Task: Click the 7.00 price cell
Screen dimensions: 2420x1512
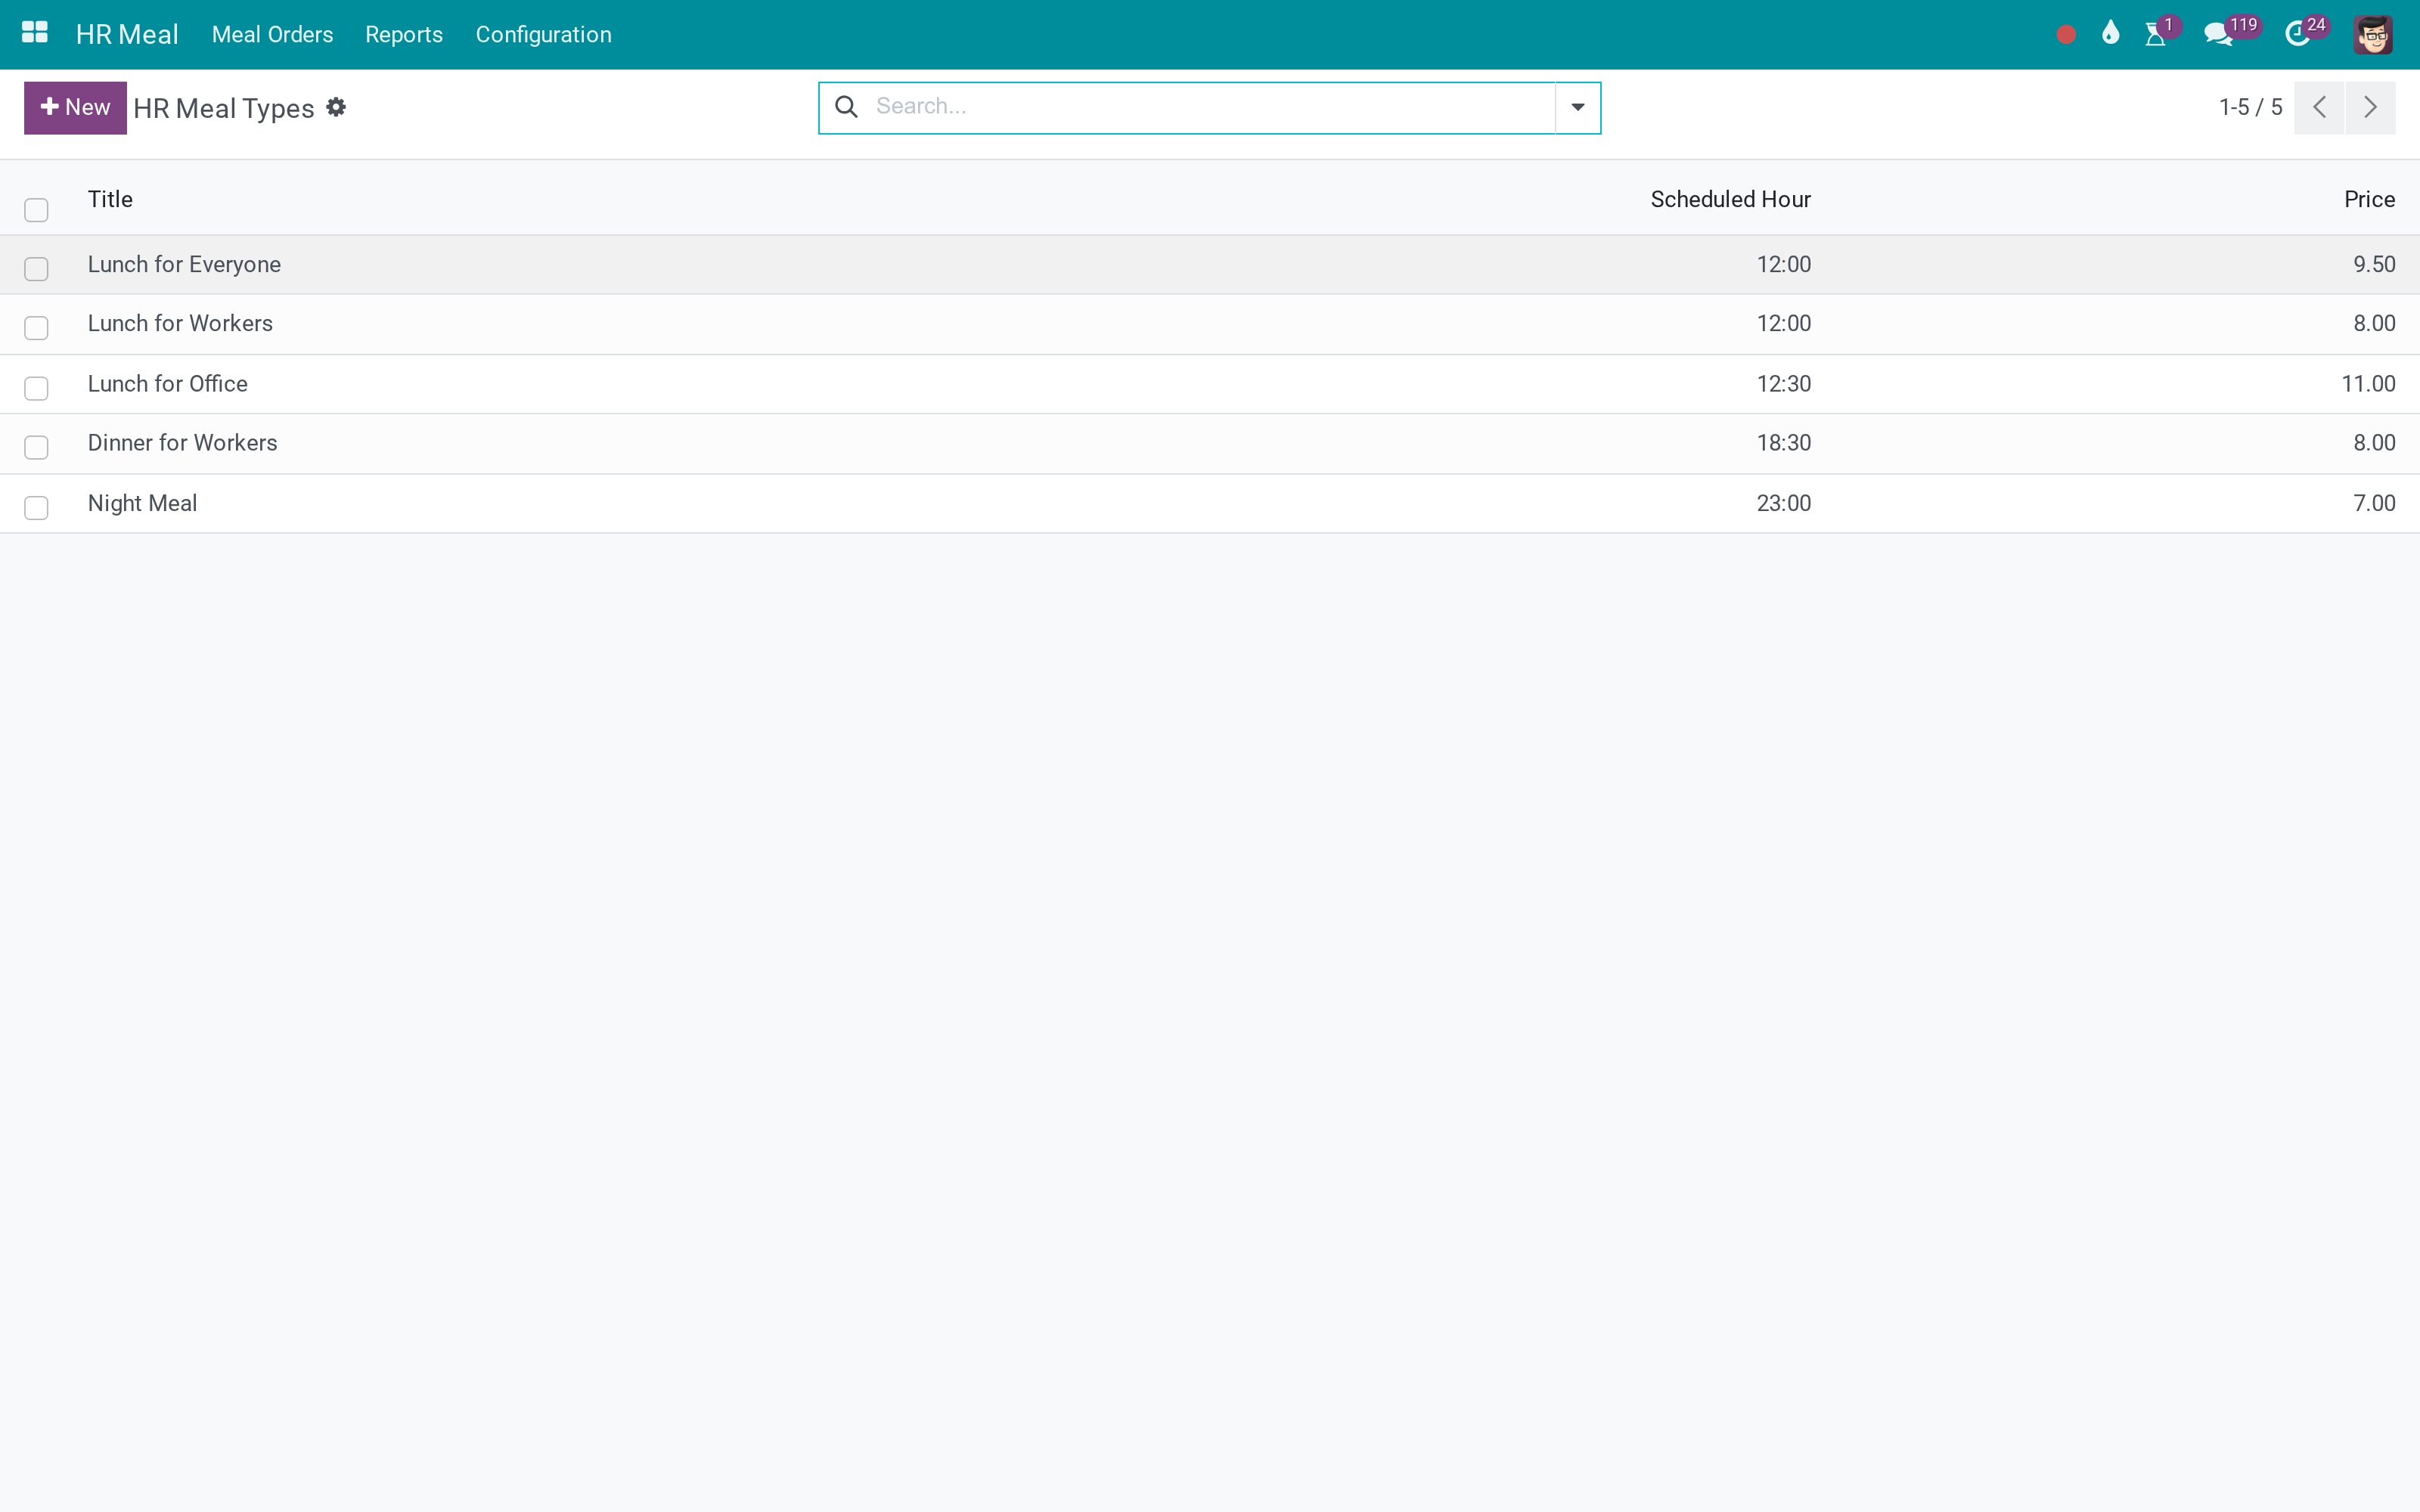Action: (x=2374, y=503)
